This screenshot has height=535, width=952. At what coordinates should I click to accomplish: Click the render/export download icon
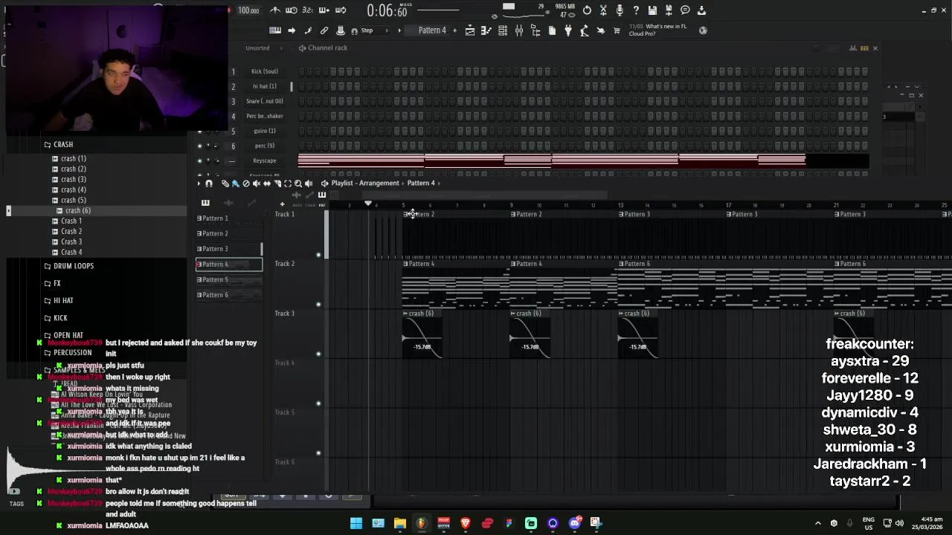pyautogui.click(x=701, y=10)
